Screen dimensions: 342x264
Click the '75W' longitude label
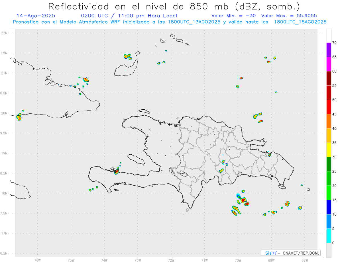pos(71,260)
